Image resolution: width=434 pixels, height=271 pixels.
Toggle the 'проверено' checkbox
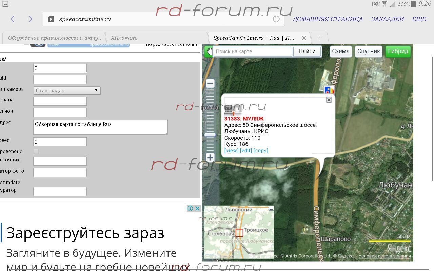pos(36,151)
